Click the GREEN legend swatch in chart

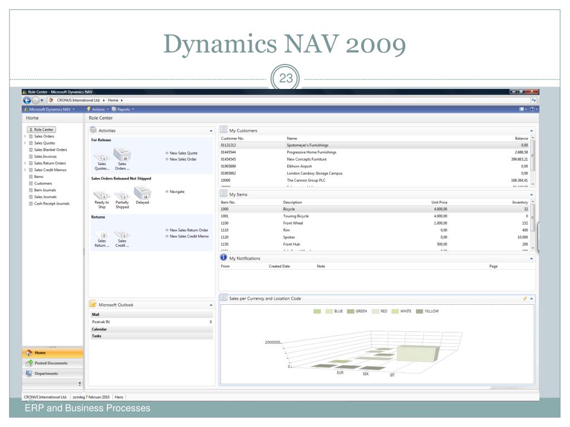351,311
